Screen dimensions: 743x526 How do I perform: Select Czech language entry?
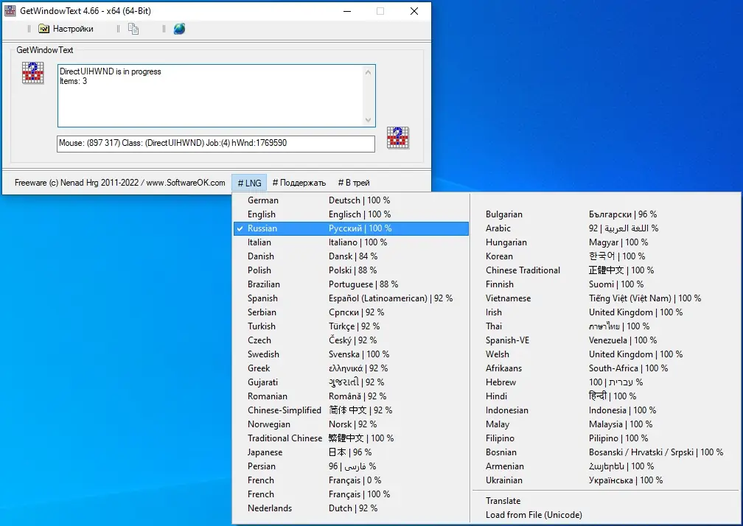[351, 340]
